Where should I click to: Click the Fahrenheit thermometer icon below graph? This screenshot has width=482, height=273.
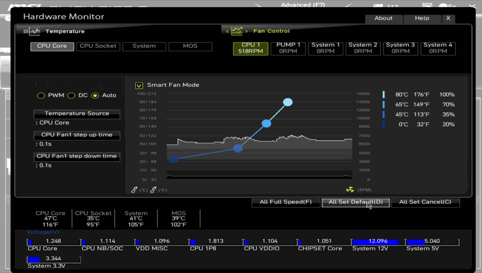(153, 190)
